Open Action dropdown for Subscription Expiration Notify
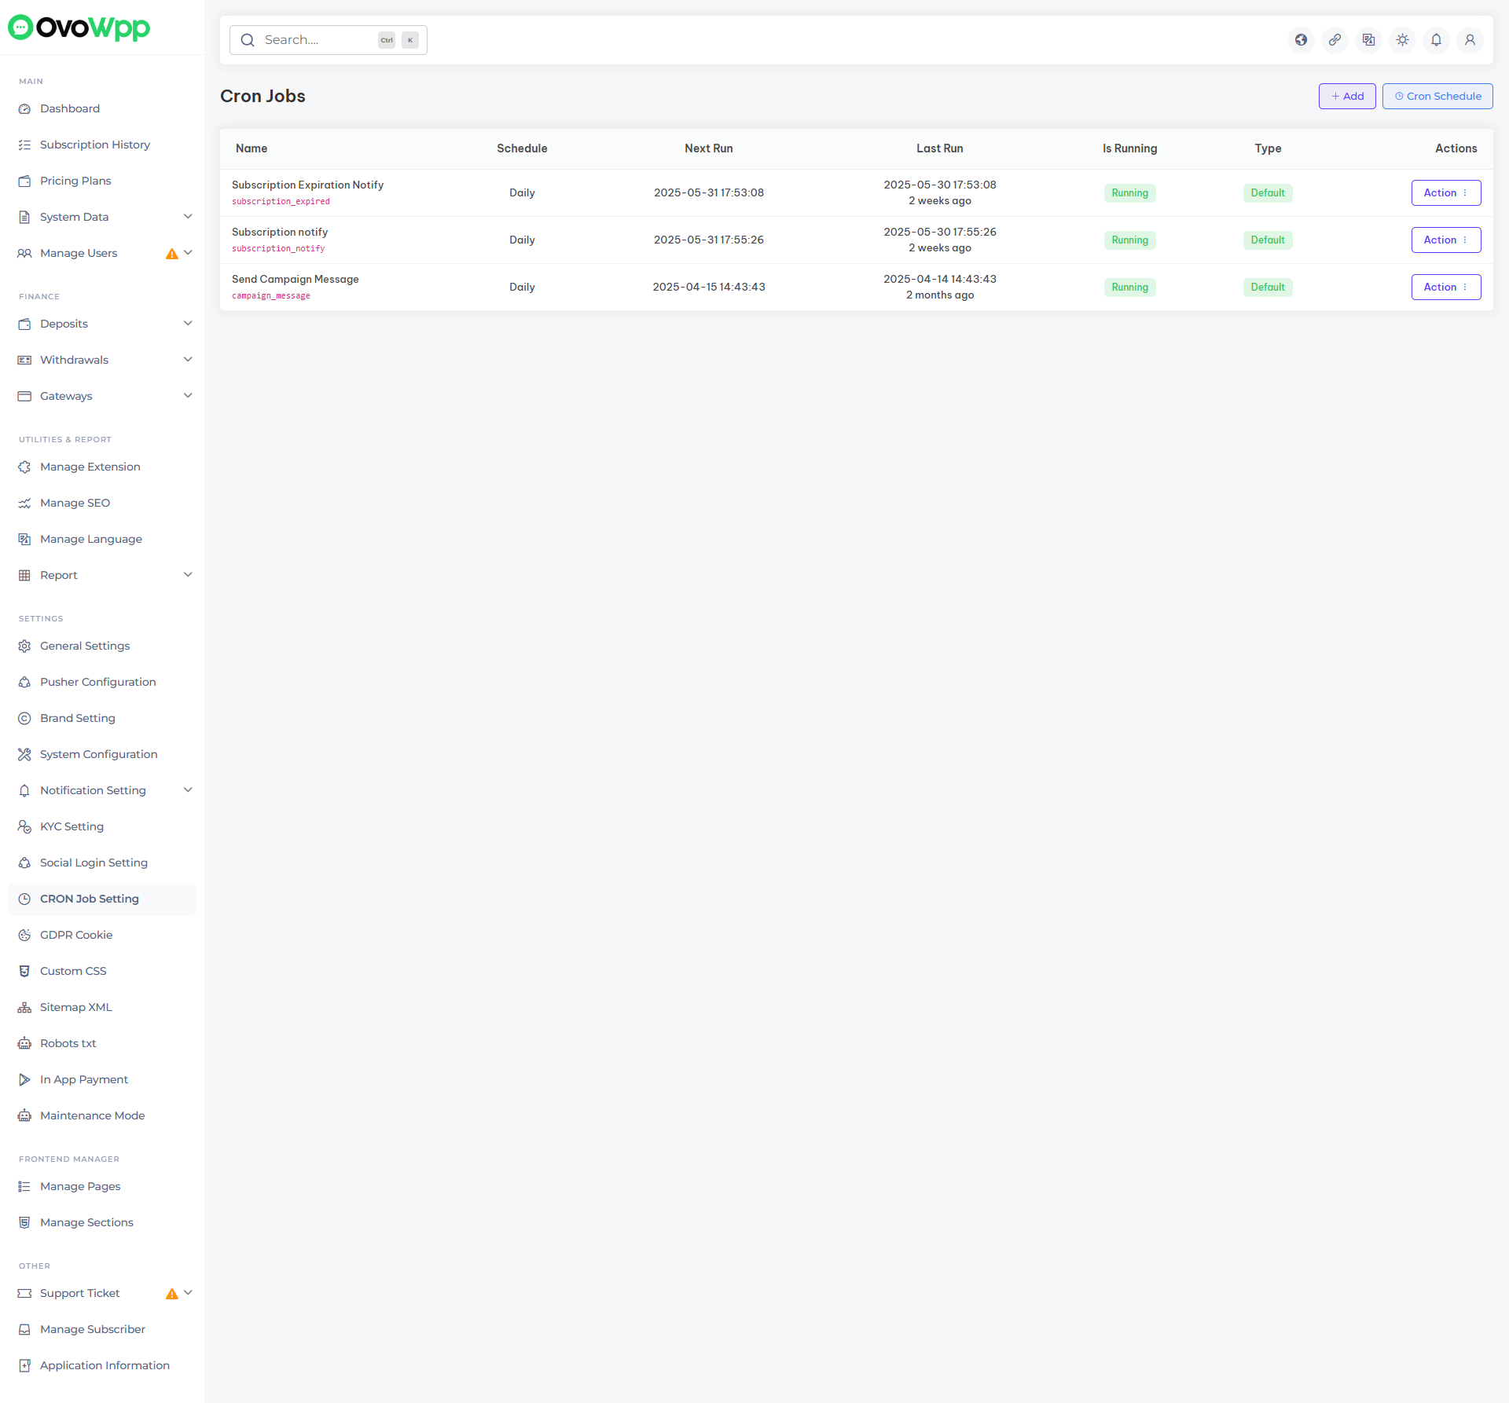1509x1403 pixels. [1446, 193]
